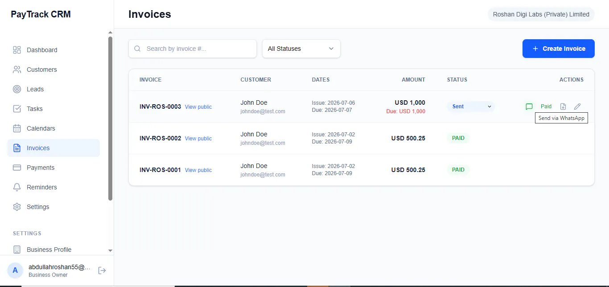
Task: Click the PayTrack CRM logo text
Action: pos(41,14)
